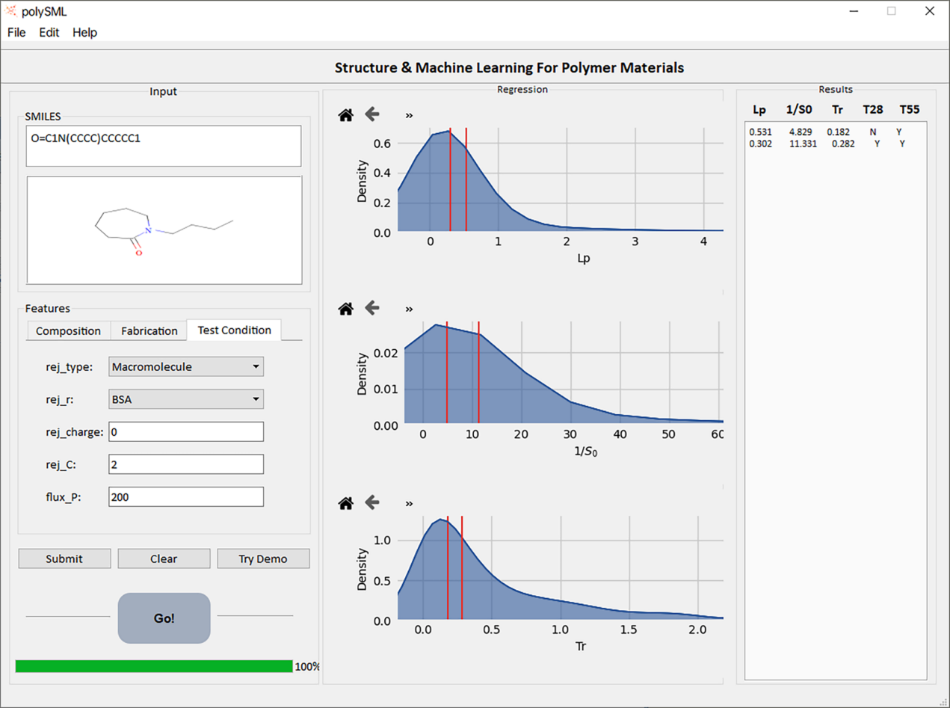950x708 pixels.
Task: Open the Help menu
Action: click(84, 32)
